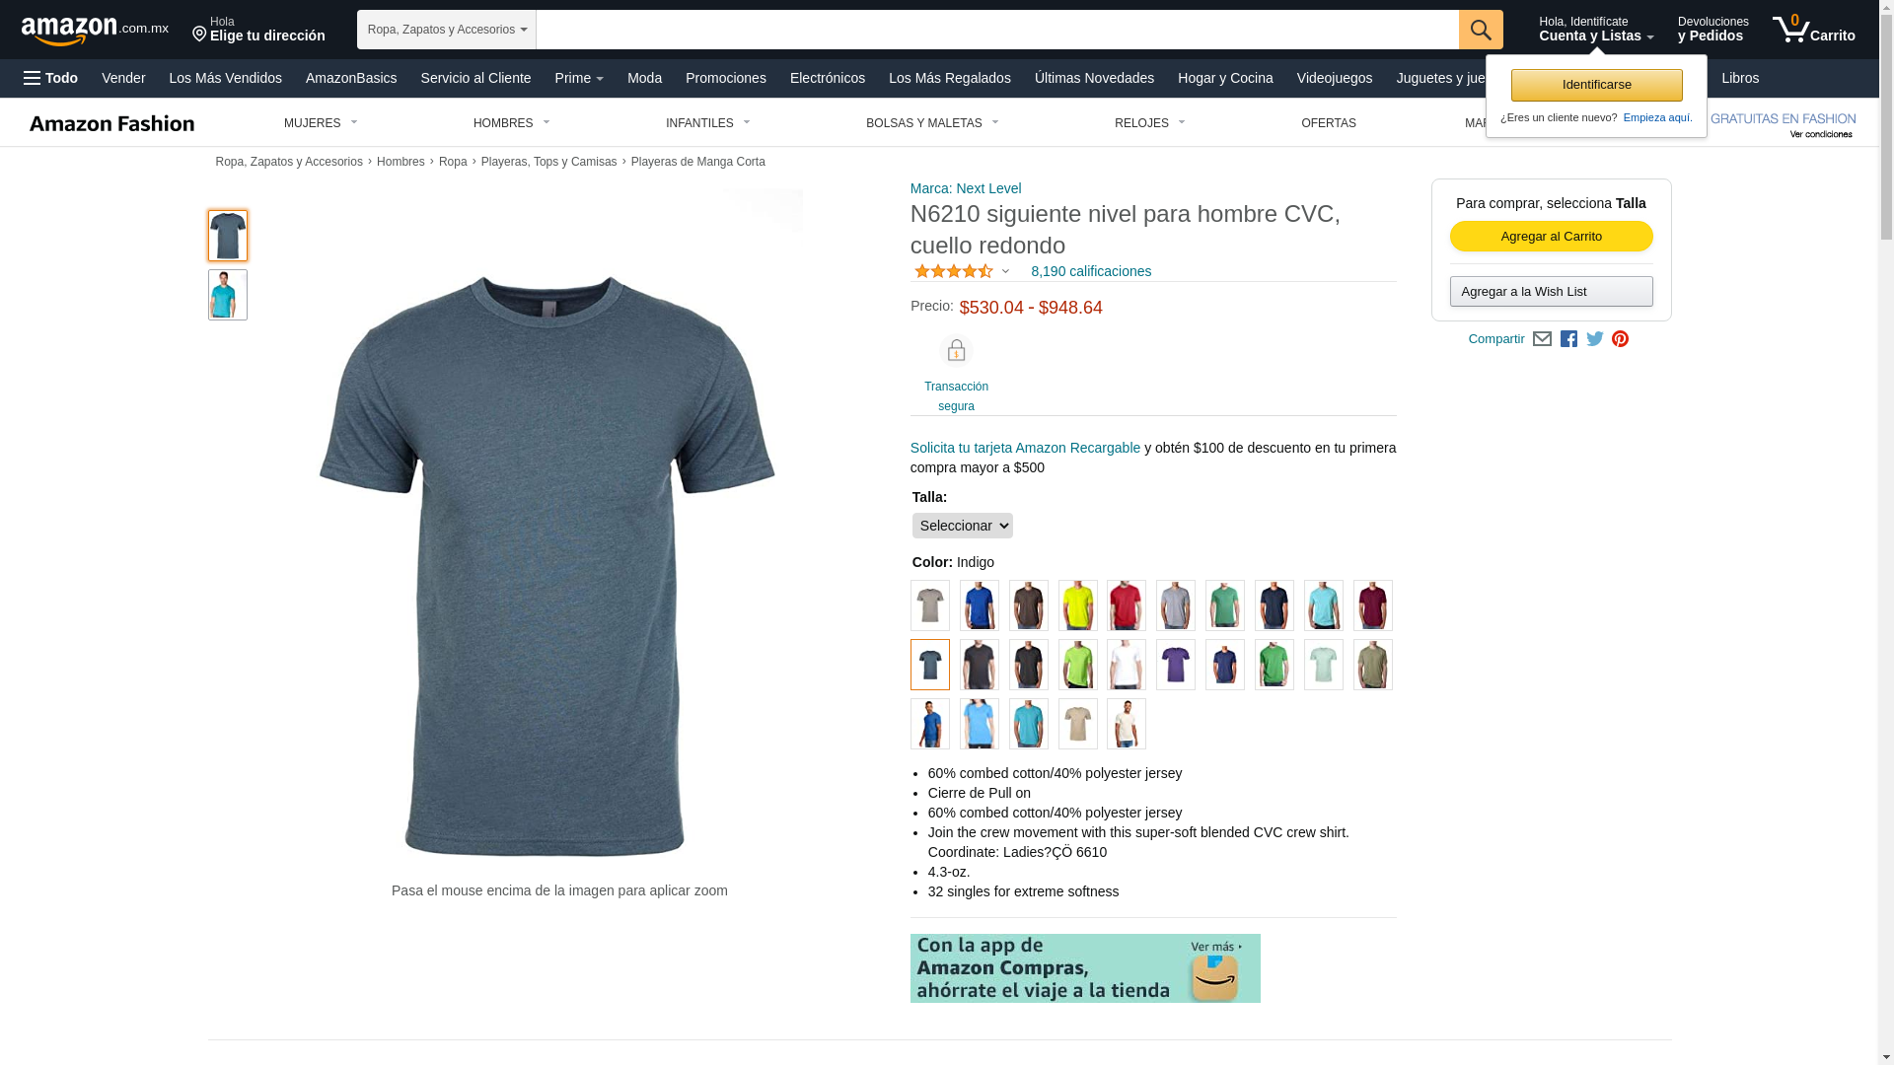Open the 8,190 calificaciones link
This screenshot has height=1065, width=1894.
click(x=1091, y=271)
